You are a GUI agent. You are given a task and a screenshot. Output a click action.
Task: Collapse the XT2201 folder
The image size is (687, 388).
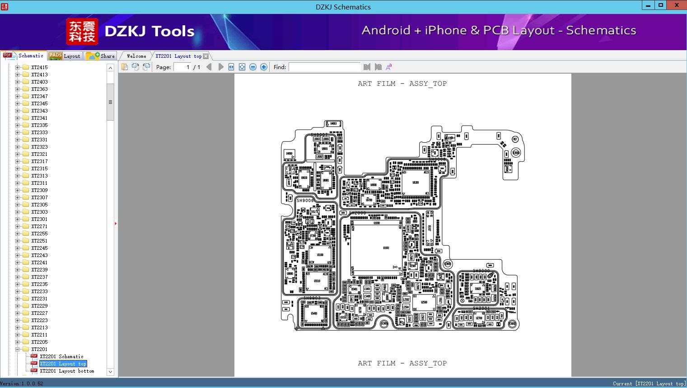tap(18, 349)
